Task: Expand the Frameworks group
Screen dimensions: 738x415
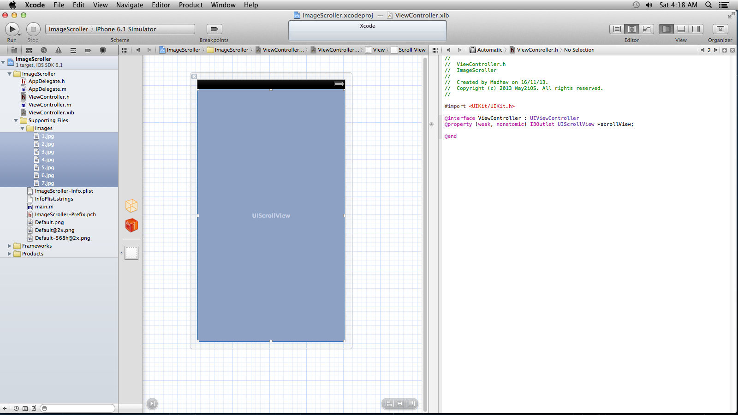Action: 10,246
